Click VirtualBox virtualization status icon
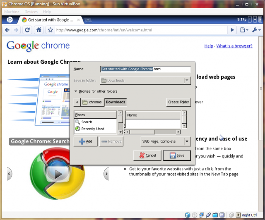 [x=222, y=215]
